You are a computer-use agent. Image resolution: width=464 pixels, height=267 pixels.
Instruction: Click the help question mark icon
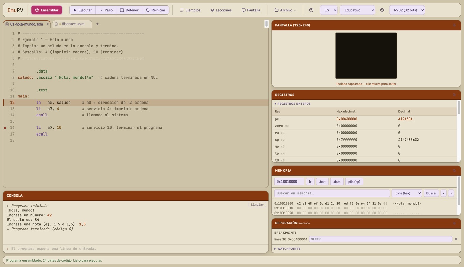(x=311, y=10)
